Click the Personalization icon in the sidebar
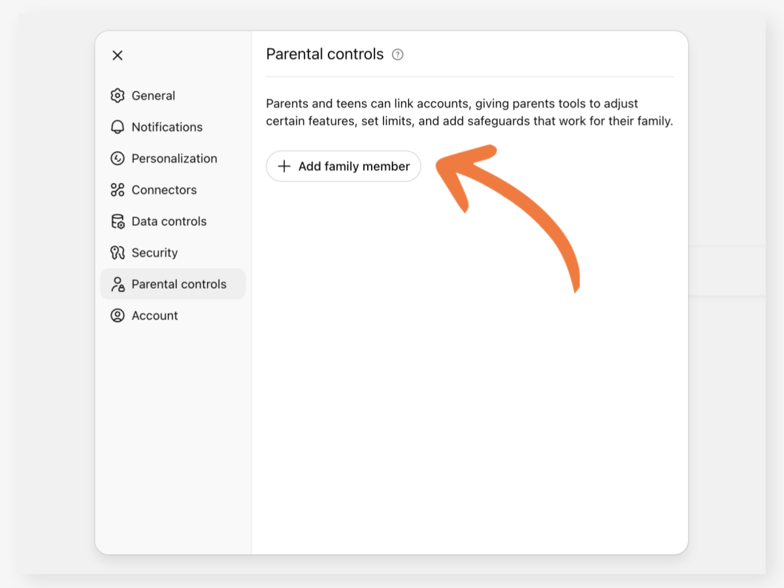 tap(118, 158)
